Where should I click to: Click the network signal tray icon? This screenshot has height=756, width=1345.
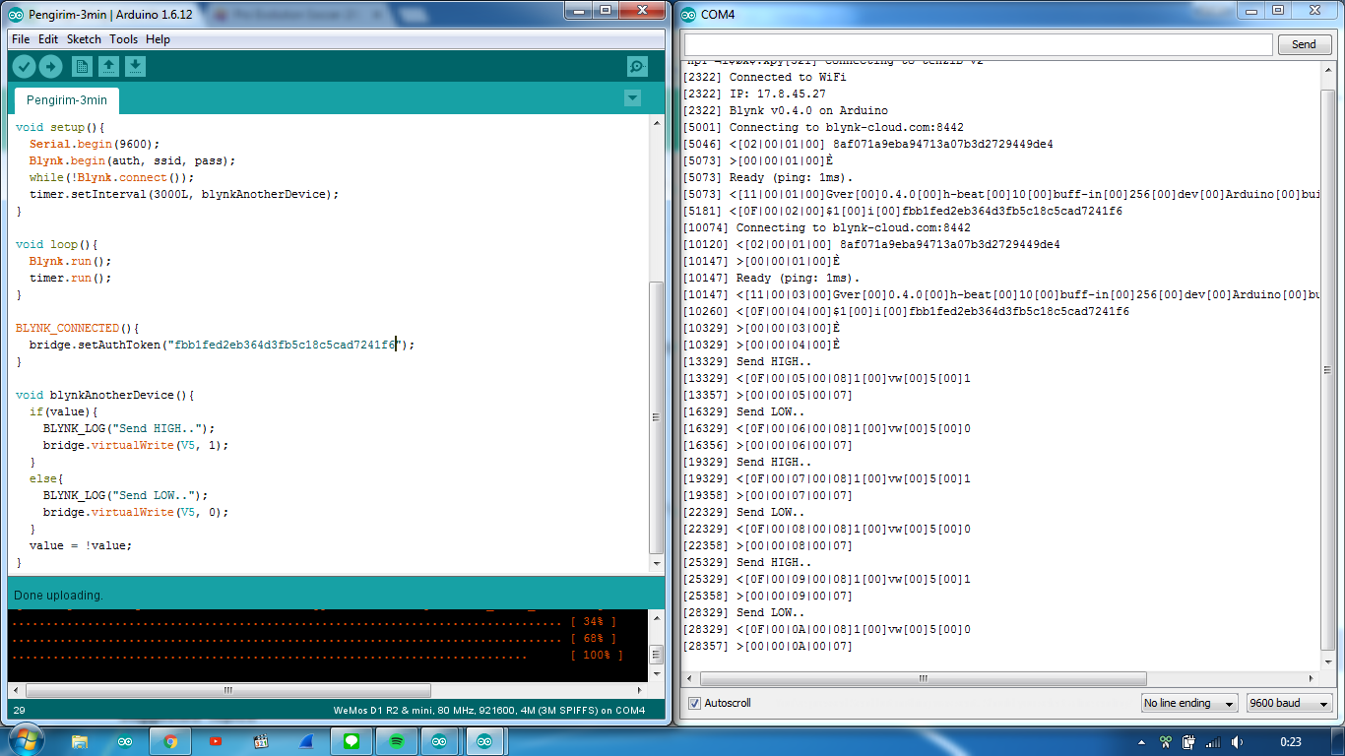click(x=1213, y=741)
